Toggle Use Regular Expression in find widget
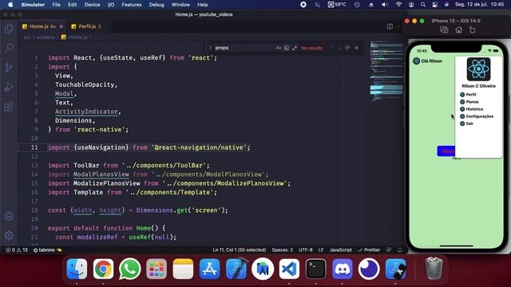 click(x=295, y=48)
